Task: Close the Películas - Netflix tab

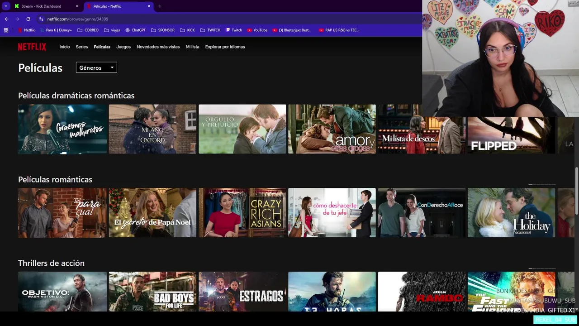Action: pos(149,6)
